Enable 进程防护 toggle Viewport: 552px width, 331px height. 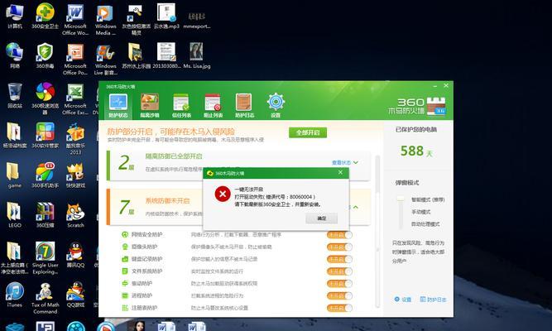coord(339,295)
